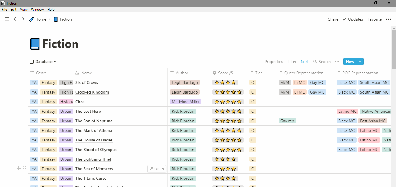Open the Window menu
Screen dimensions: 396x187
pyautogui.click(x=37, y=10)
